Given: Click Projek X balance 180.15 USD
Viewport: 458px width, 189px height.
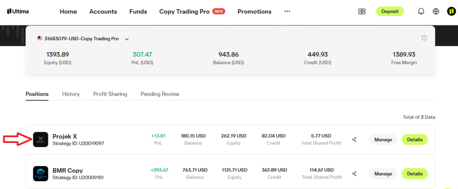Looking at the screenshot, I should (x=193, y=136).
